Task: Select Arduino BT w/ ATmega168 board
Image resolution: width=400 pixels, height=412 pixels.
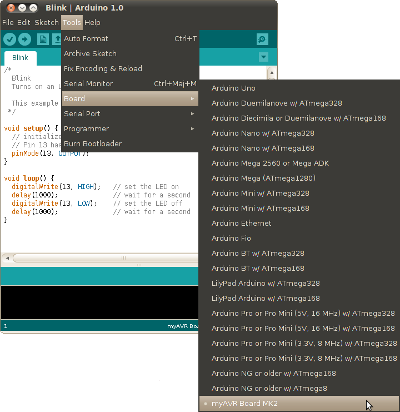Action: pyautogui.click(x=299, y=269)
